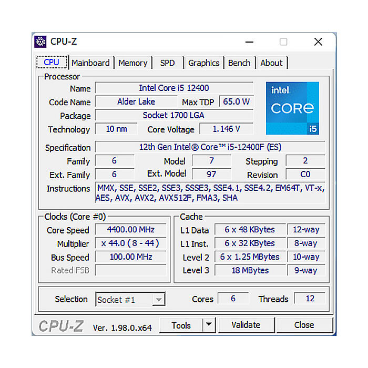Screen dimensions: 368x368
Task: Click the disabled maximize button
Action: click(x=283, y=42)
